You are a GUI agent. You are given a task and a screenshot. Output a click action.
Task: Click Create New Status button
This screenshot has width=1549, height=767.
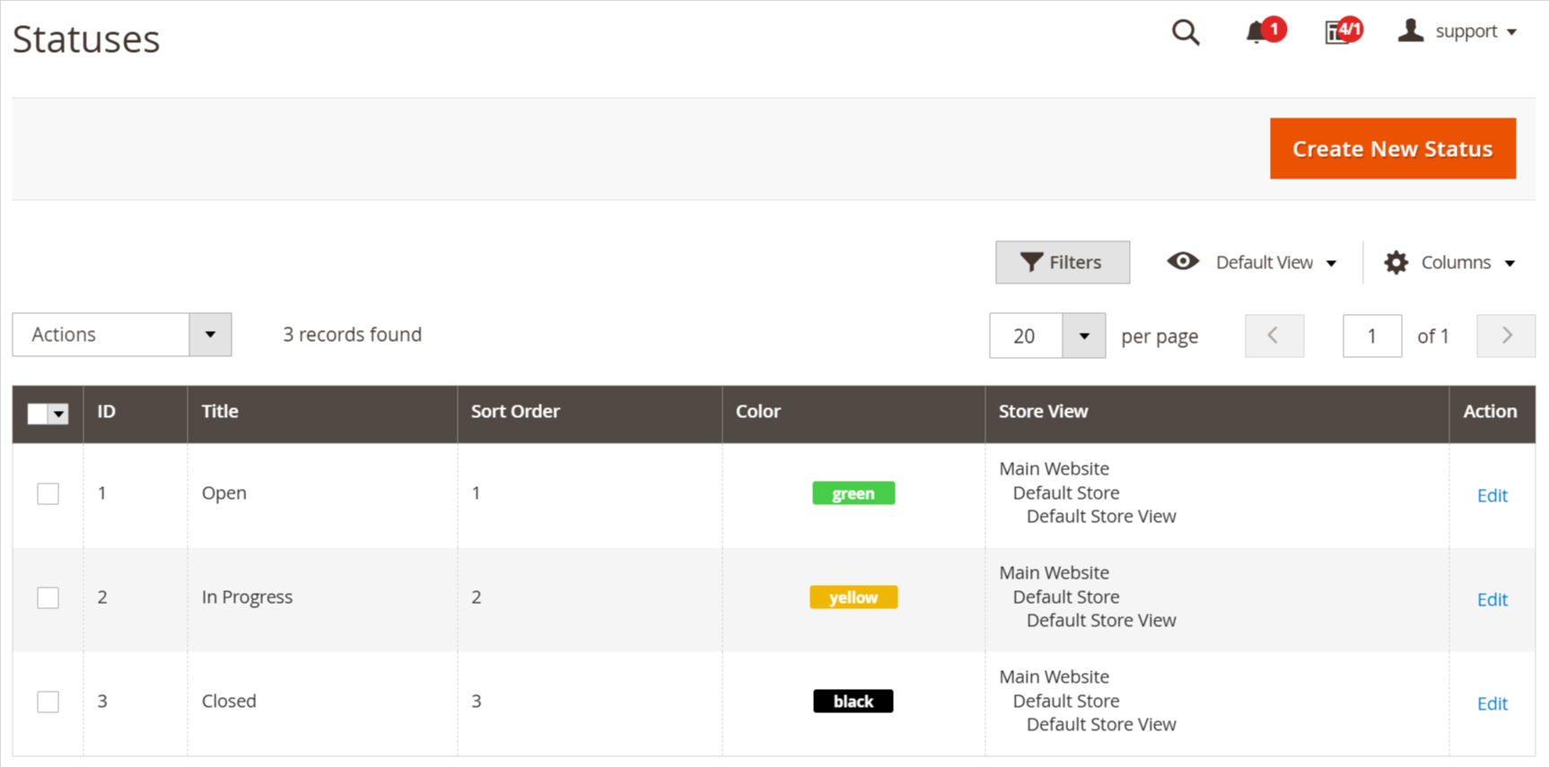tap(1392, 149)
